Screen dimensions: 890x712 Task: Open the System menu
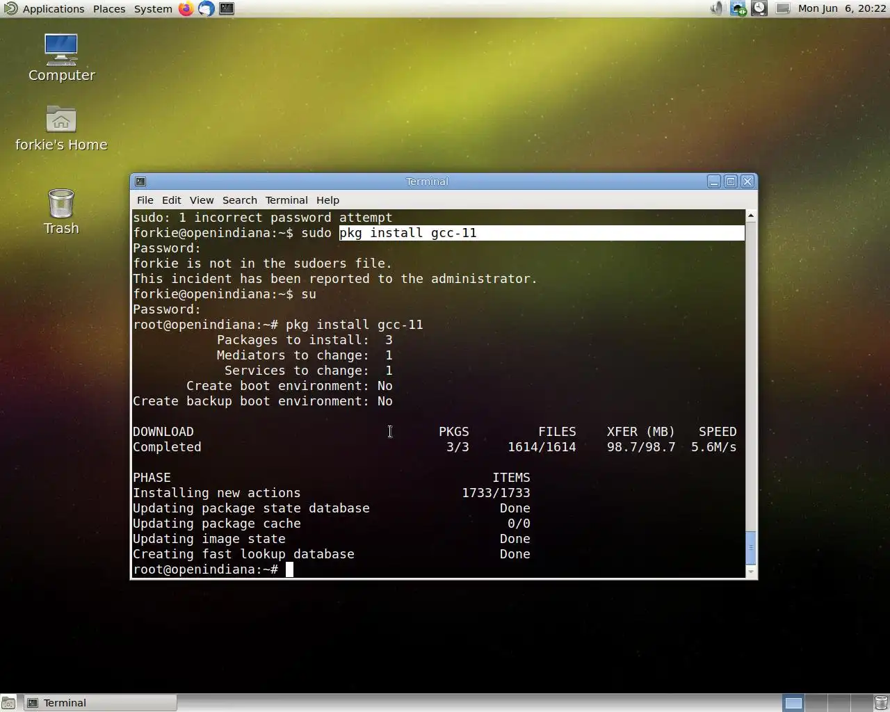click(x=153, y=8)
